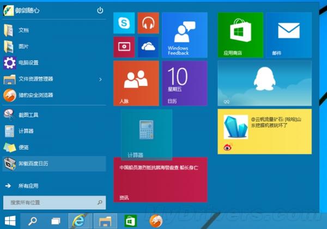327x229 pixels.
Task: Open 便笺 Sticky Notes
Action: (x=54, y=147)
